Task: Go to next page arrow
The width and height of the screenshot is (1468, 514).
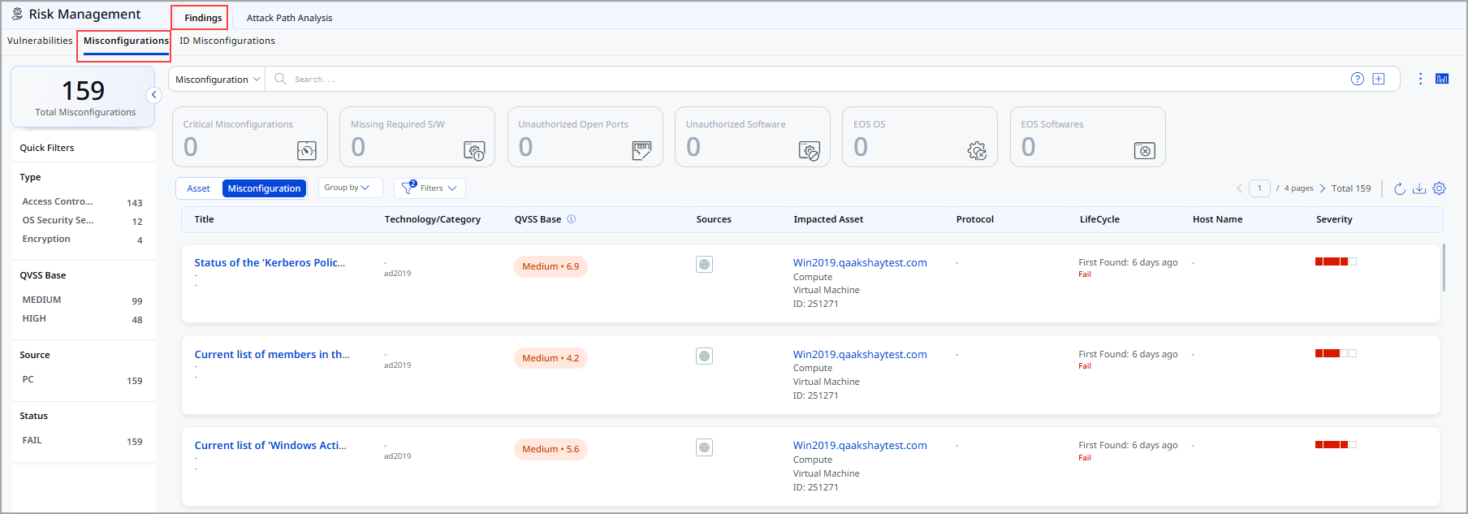Action: tap(1322, 188)
